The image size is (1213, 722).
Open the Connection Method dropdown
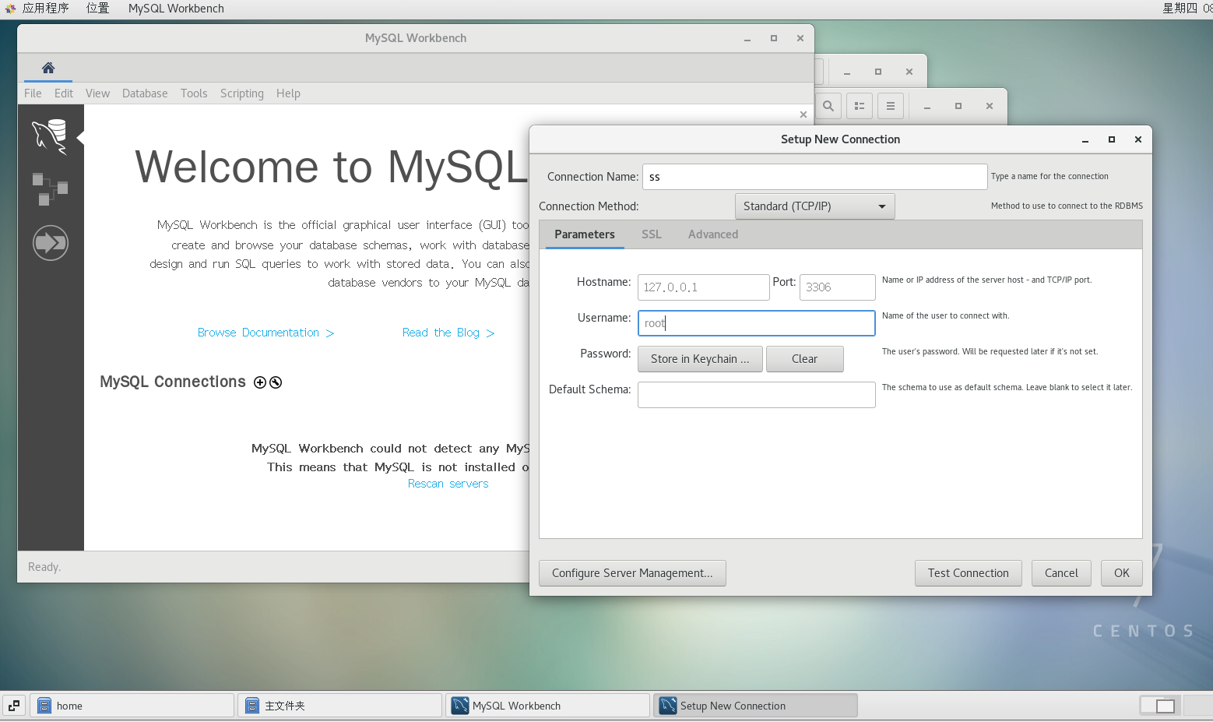[x=814, y=206]
